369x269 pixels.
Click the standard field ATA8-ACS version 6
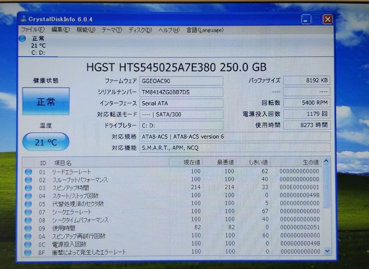coord(235,137)
